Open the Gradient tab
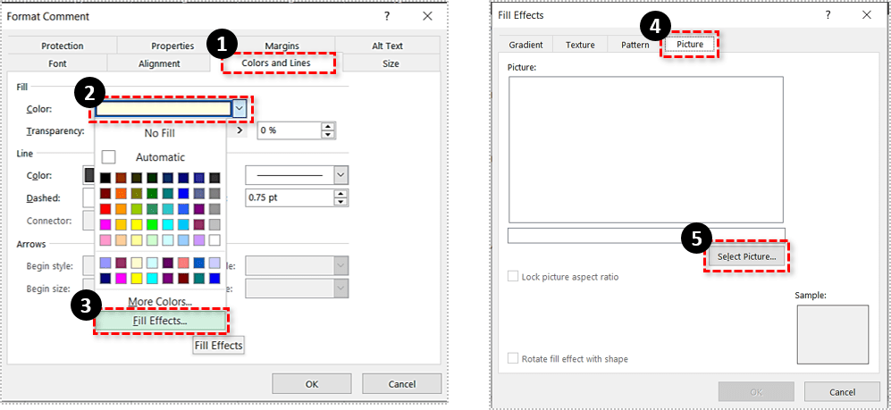The image size is (891, 410). point(525,45)
